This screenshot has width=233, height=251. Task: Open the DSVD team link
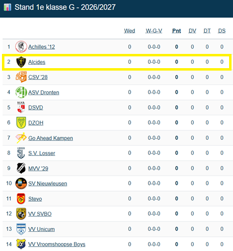[36, 107]
